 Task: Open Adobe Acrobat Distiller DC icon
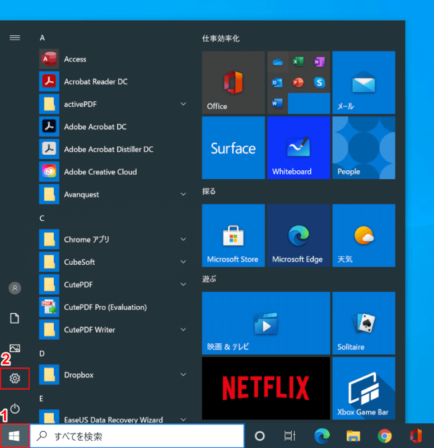tap(49, 149)
